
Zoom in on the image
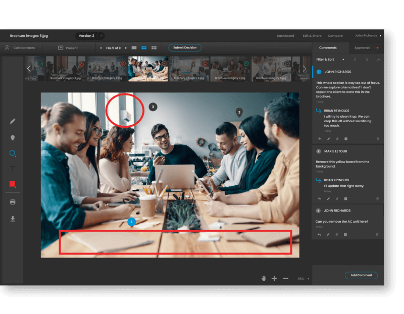click(x=274, y=278)
